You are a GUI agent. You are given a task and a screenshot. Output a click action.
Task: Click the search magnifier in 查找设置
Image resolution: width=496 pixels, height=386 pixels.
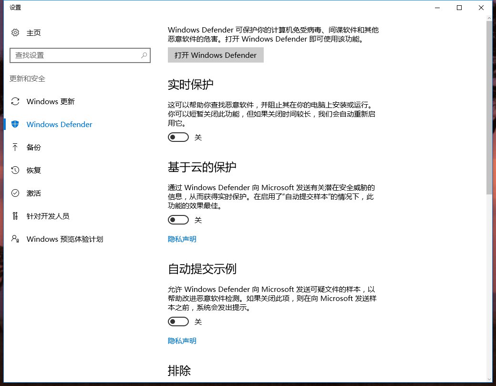click(144, 55)
